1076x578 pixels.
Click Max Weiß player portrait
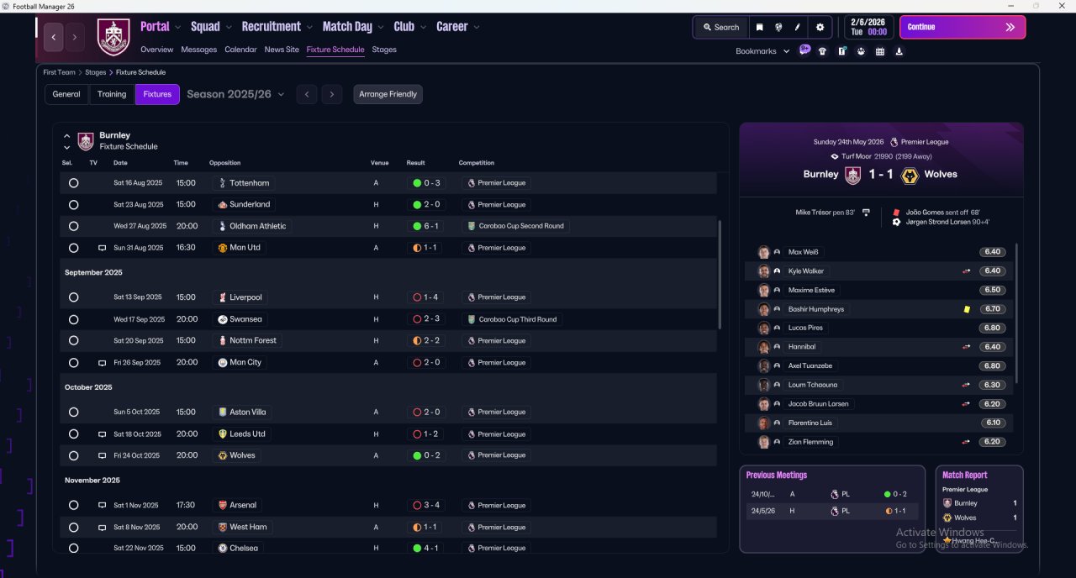763,252
